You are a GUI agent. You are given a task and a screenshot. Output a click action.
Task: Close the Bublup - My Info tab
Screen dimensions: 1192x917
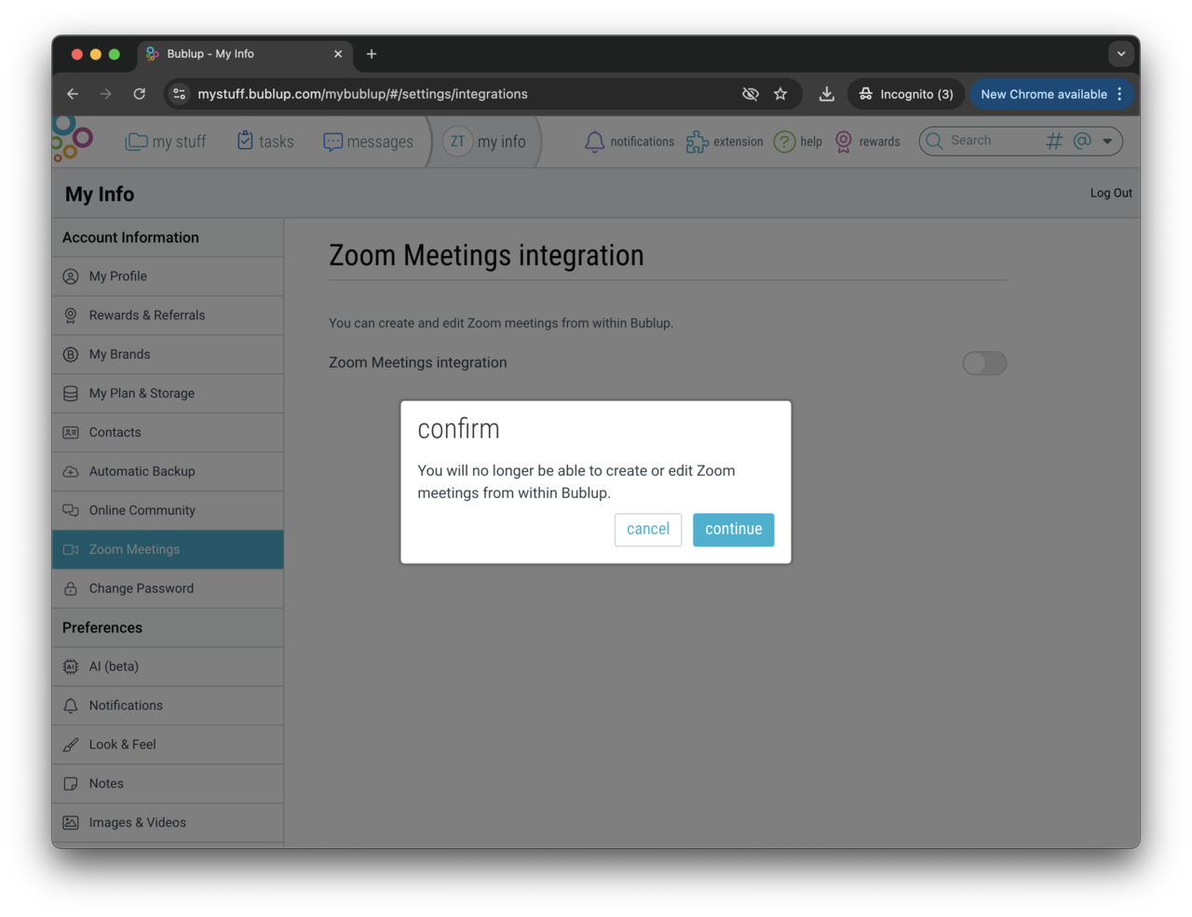point(338,54)
